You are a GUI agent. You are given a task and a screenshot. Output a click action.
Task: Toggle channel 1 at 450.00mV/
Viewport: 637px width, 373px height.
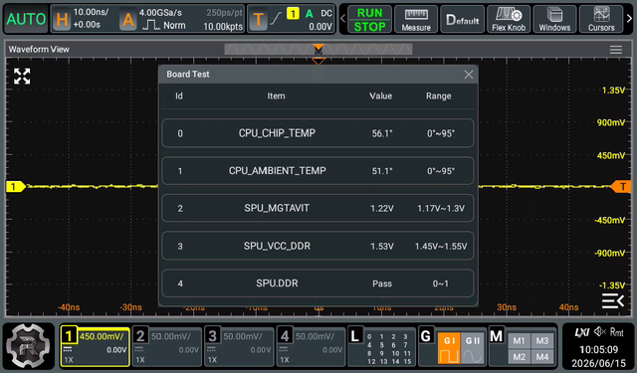pos(96,347)
